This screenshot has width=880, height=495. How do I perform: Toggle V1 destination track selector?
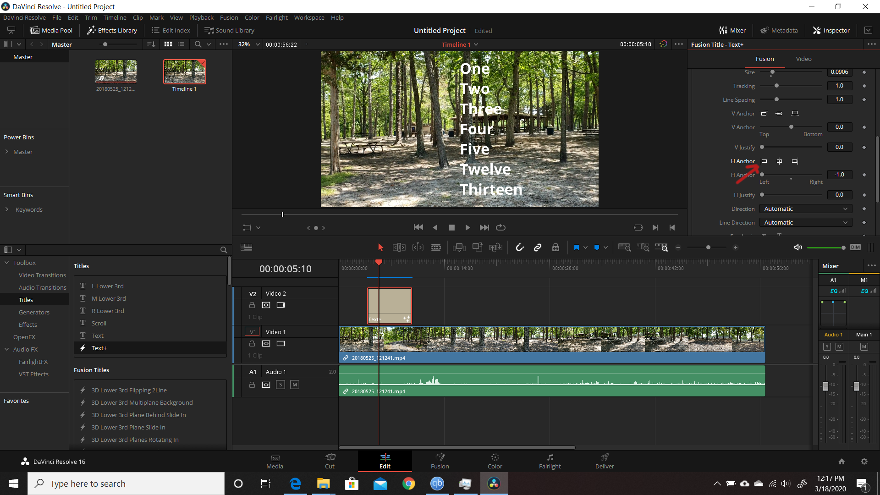(x=252, y=332)
